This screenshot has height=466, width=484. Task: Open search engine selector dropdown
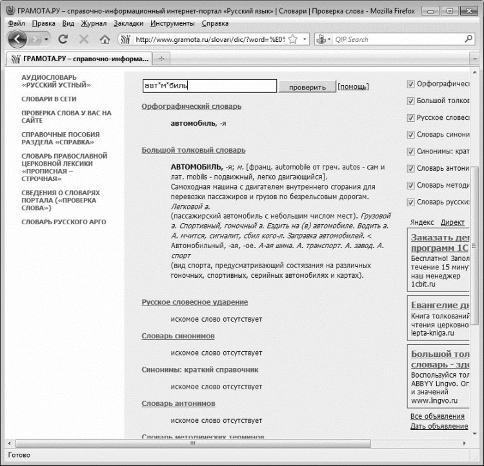coord(323,39)
